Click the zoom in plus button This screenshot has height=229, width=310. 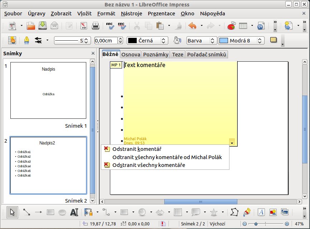pyautogui.click(x=287, y=224)
